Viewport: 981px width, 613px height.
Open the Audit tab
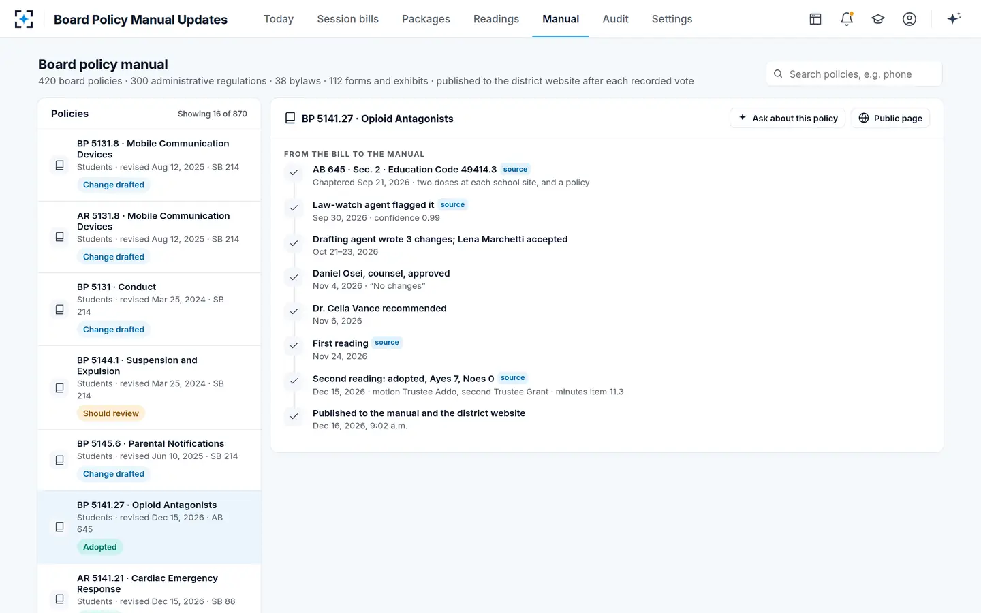coord(615,19)
